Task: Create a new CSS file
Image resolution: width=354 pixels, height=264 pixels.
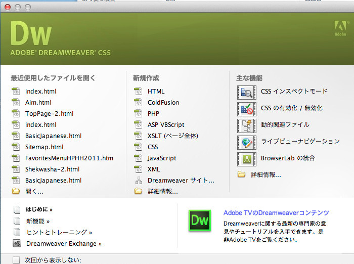Action: point(153,147)
